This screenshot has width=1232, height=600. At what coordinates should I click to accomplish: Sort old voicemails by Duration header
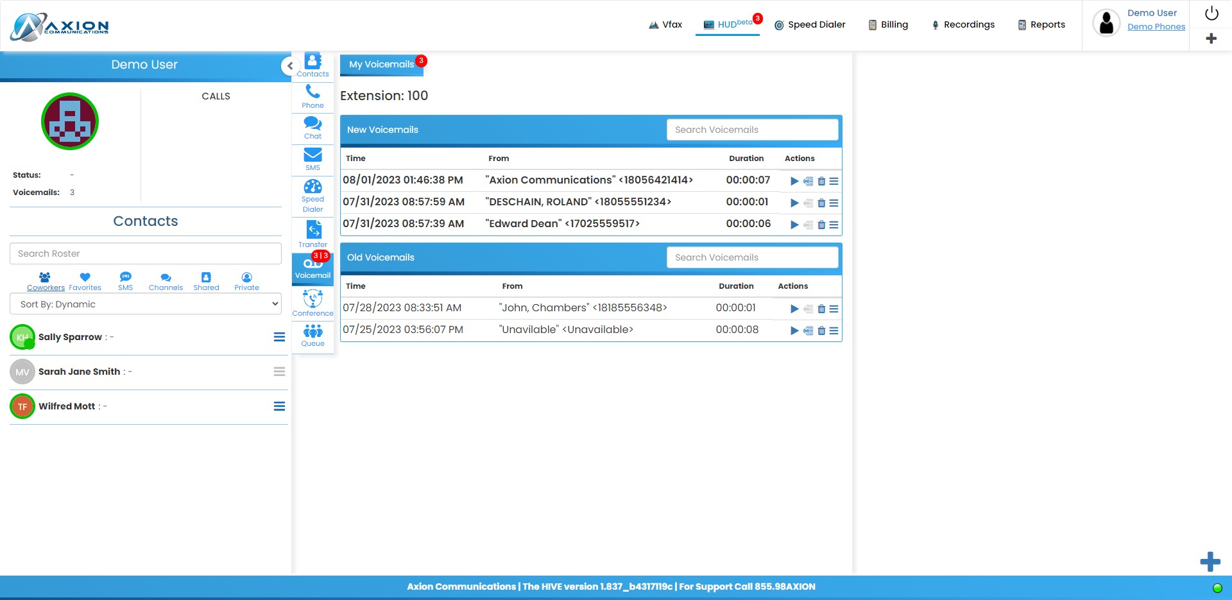pos(736,286)
